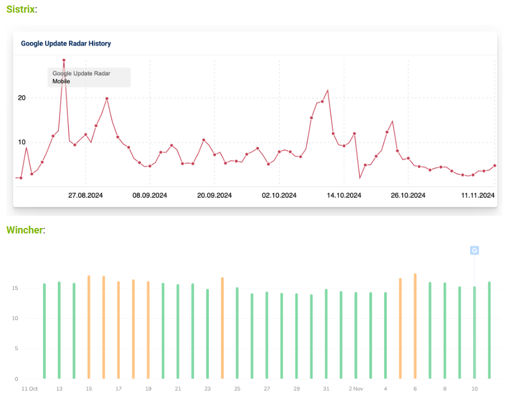Click the '27' label on Wincher date axis
This screenshot has height=397, width=512.
(x=267, y=389)
